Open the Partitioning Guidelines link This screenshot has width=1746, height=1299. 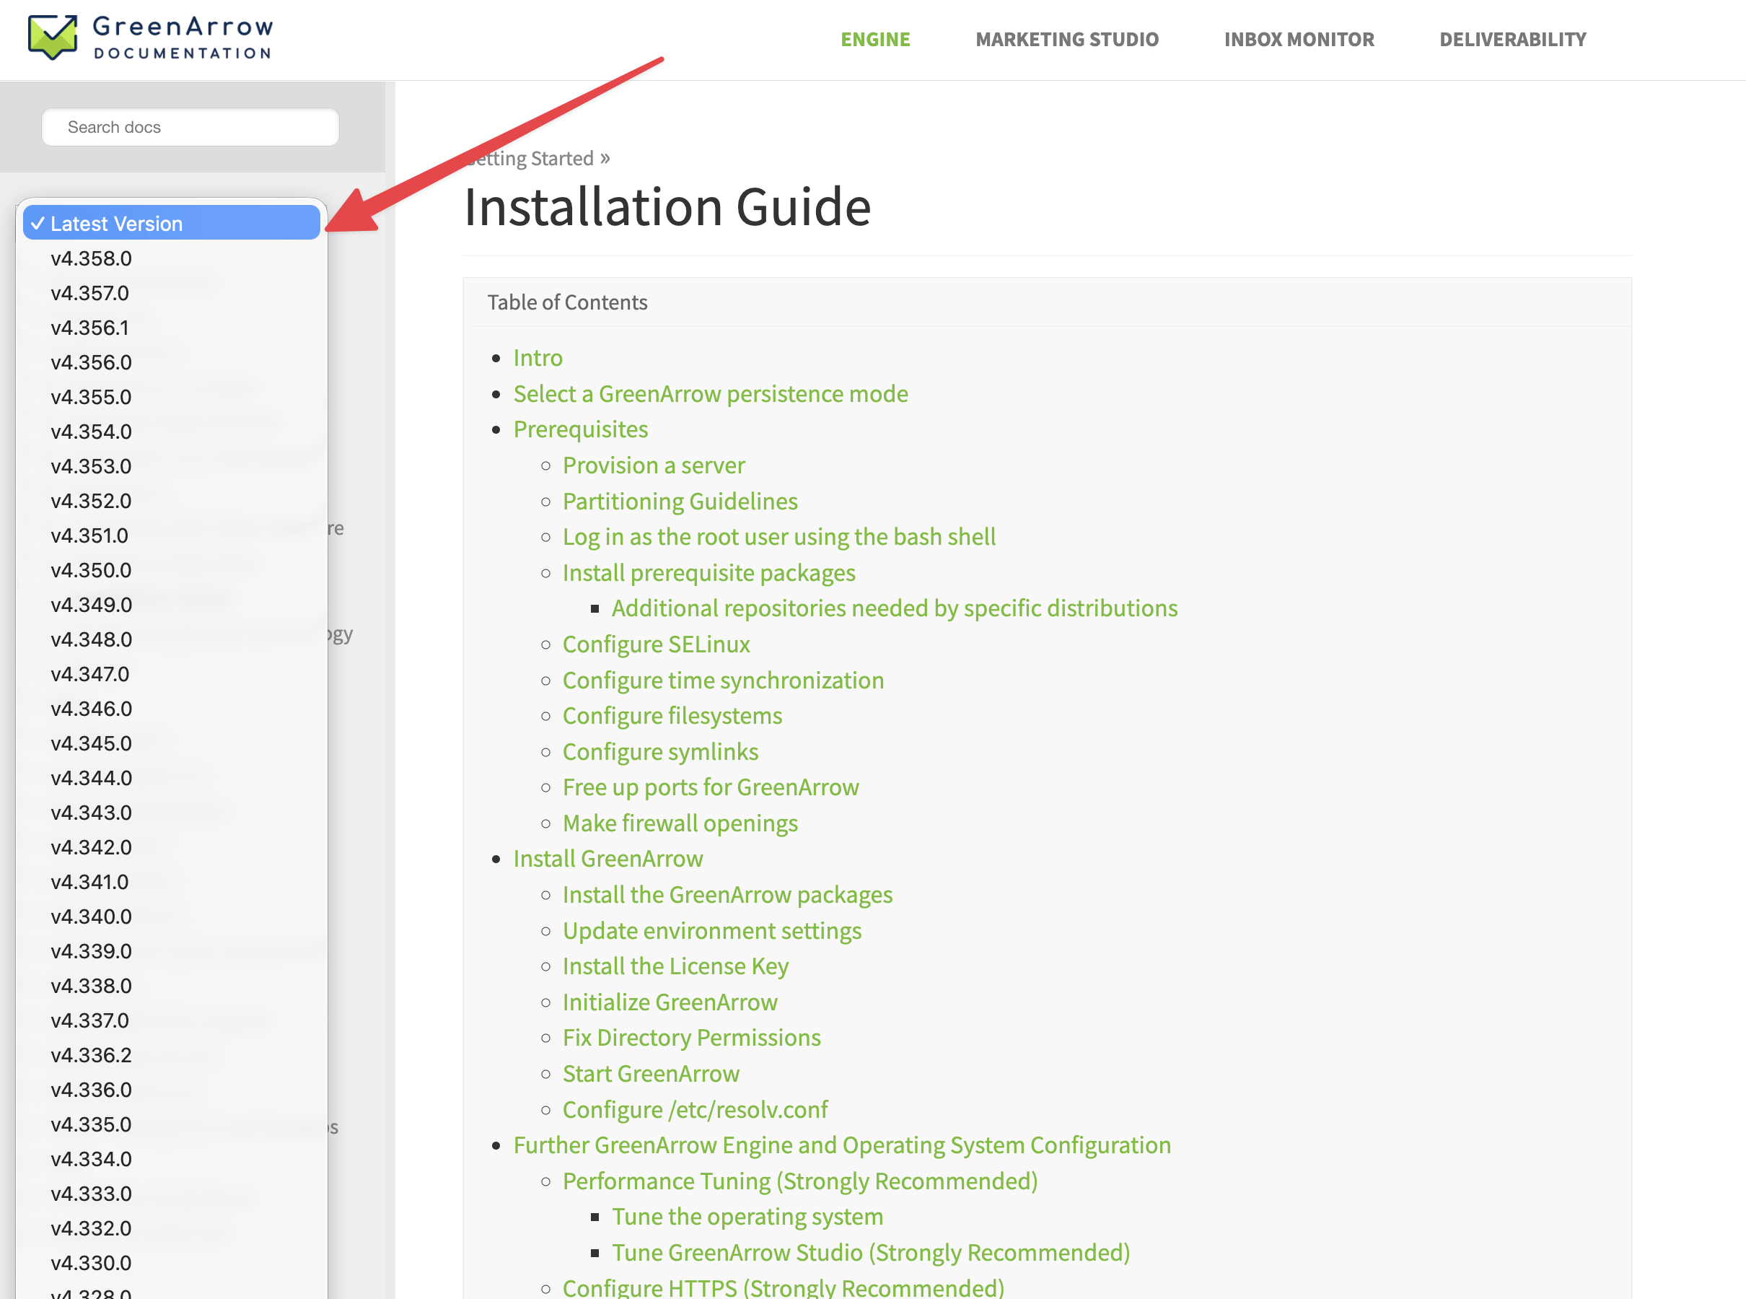(x=679, y=501)
